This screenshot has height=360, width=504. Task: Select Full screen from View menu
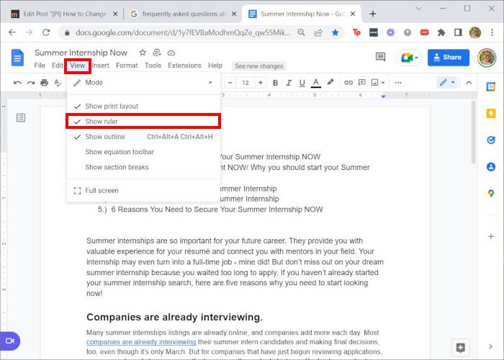point(143,191)
